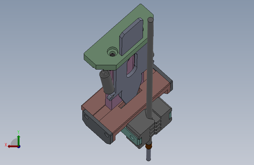
Task: Select the small dark cylinder under the green plate
Action: point(107,82)
